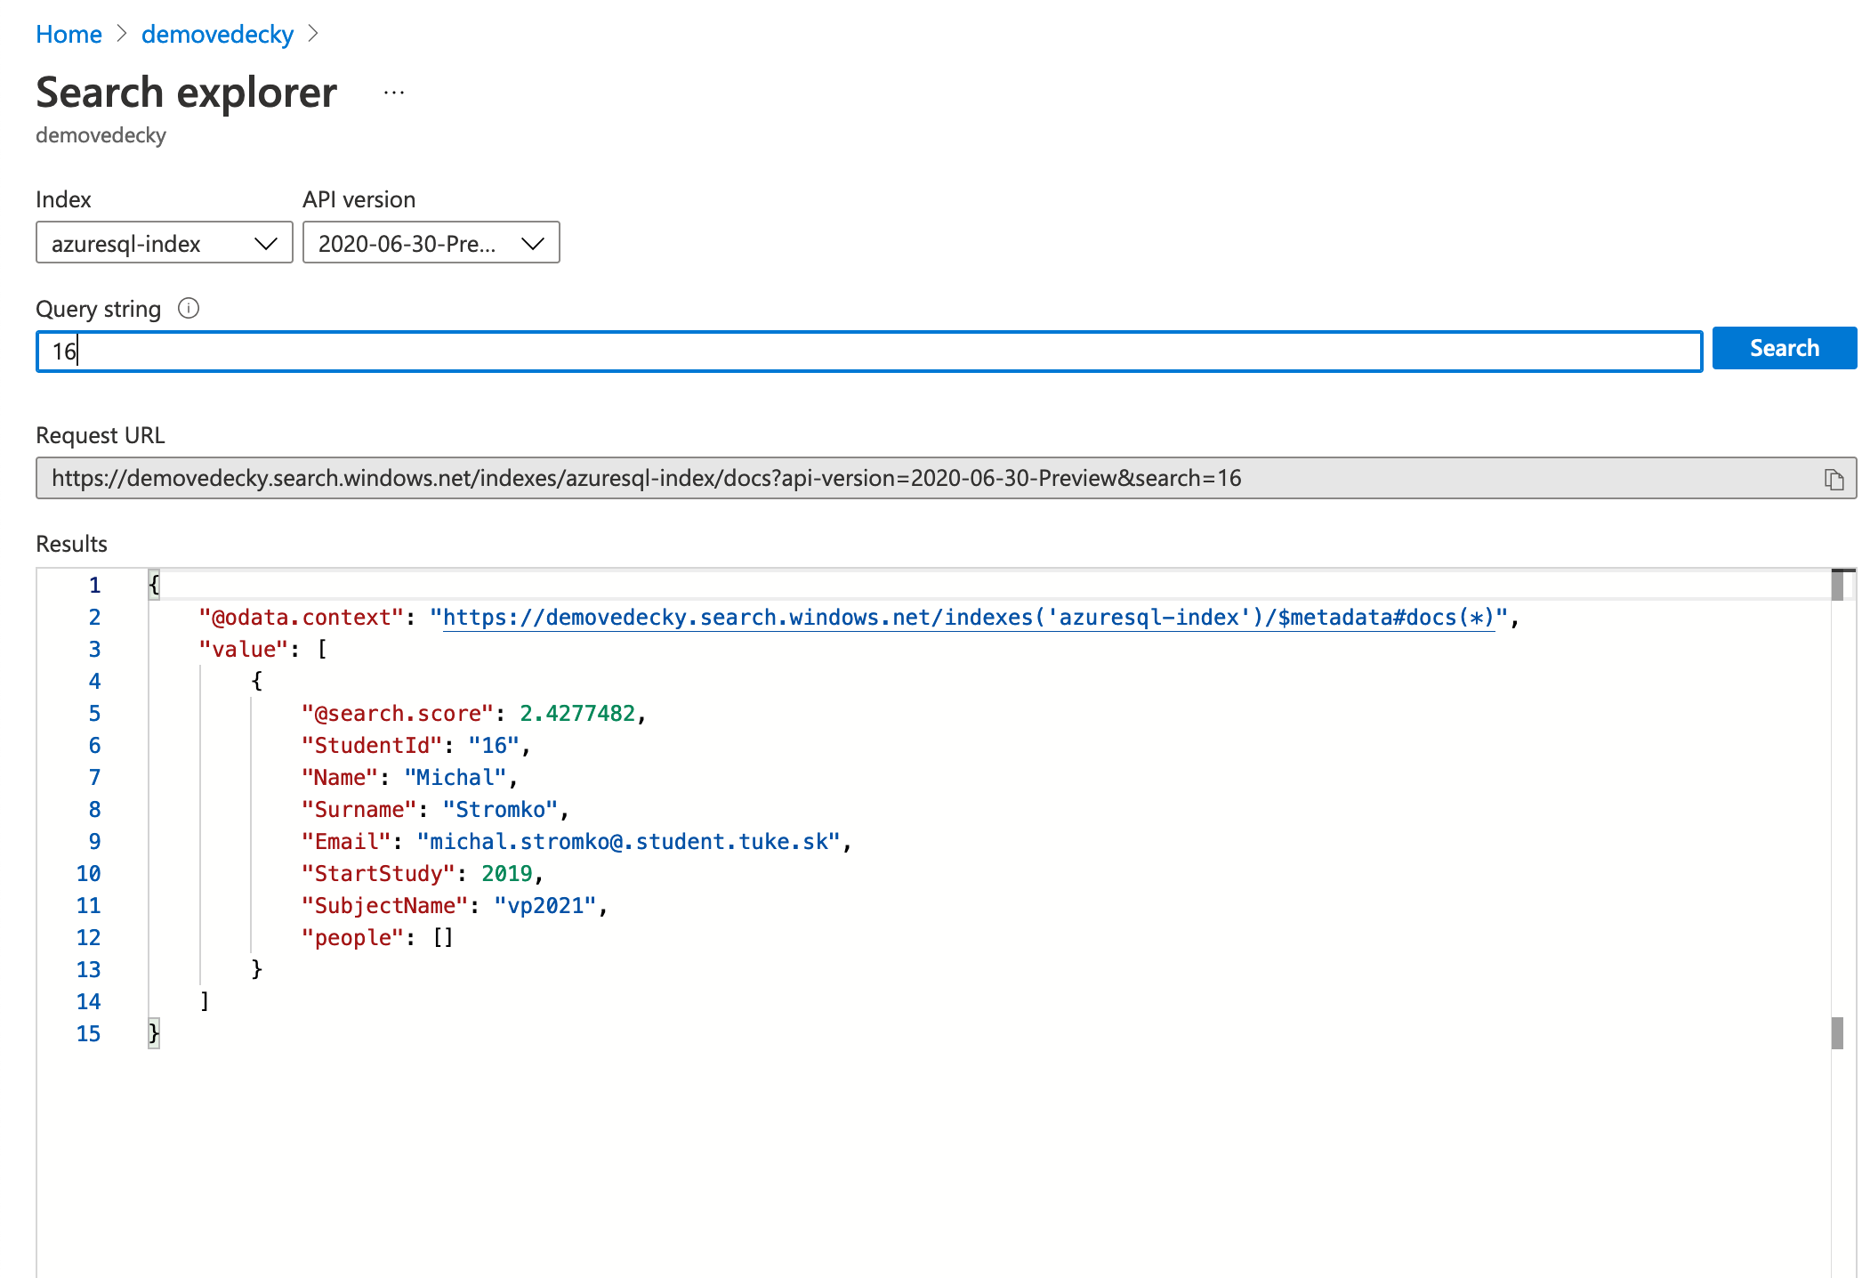Grab the results scrollbar top thumb

[x=1837, y=586]
